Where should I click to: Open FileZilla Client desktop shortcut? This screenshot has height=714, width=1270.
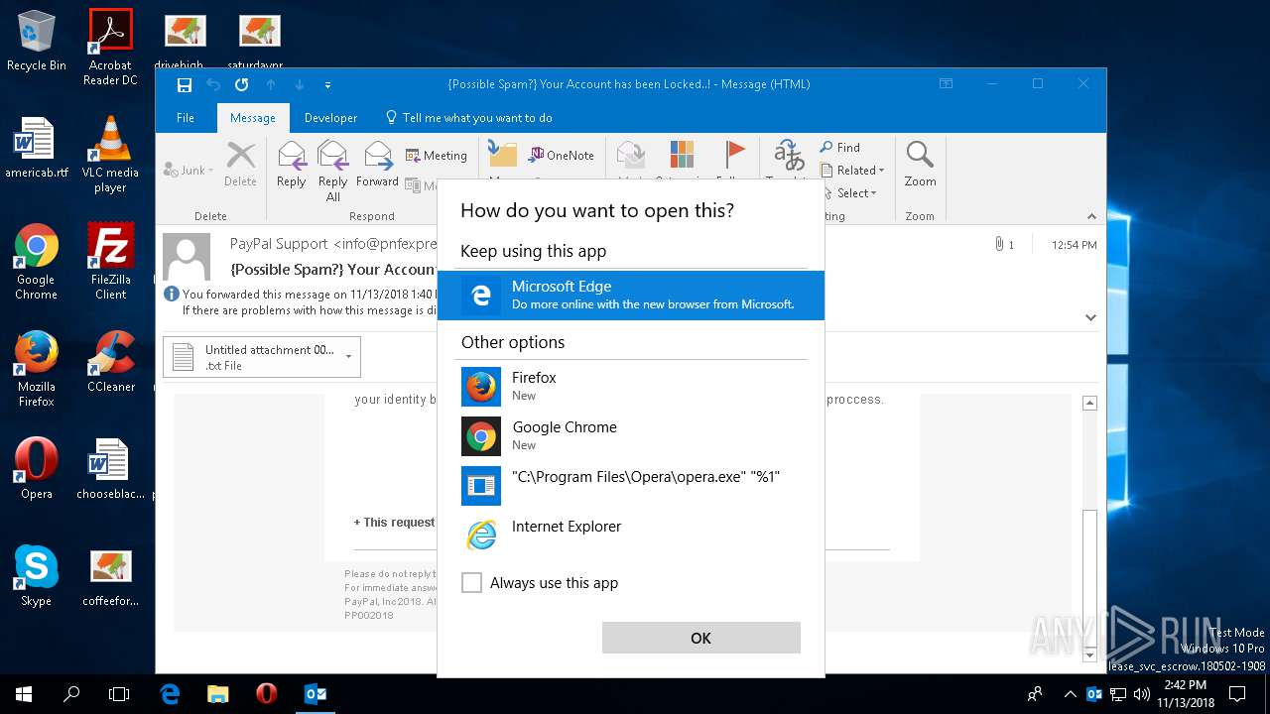point(110,262)
